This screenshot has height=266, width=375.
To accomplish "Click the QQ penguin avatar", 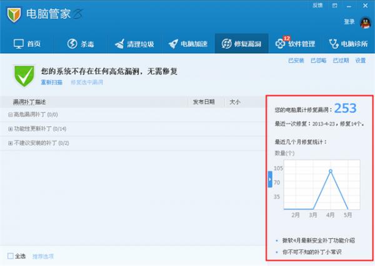I will point(365,22).
